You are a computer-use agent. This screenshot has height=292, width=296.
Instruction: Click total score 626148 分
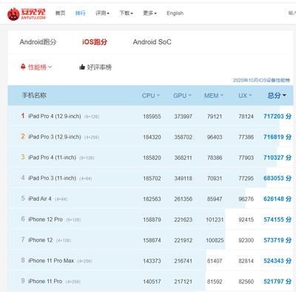[277, 199]
